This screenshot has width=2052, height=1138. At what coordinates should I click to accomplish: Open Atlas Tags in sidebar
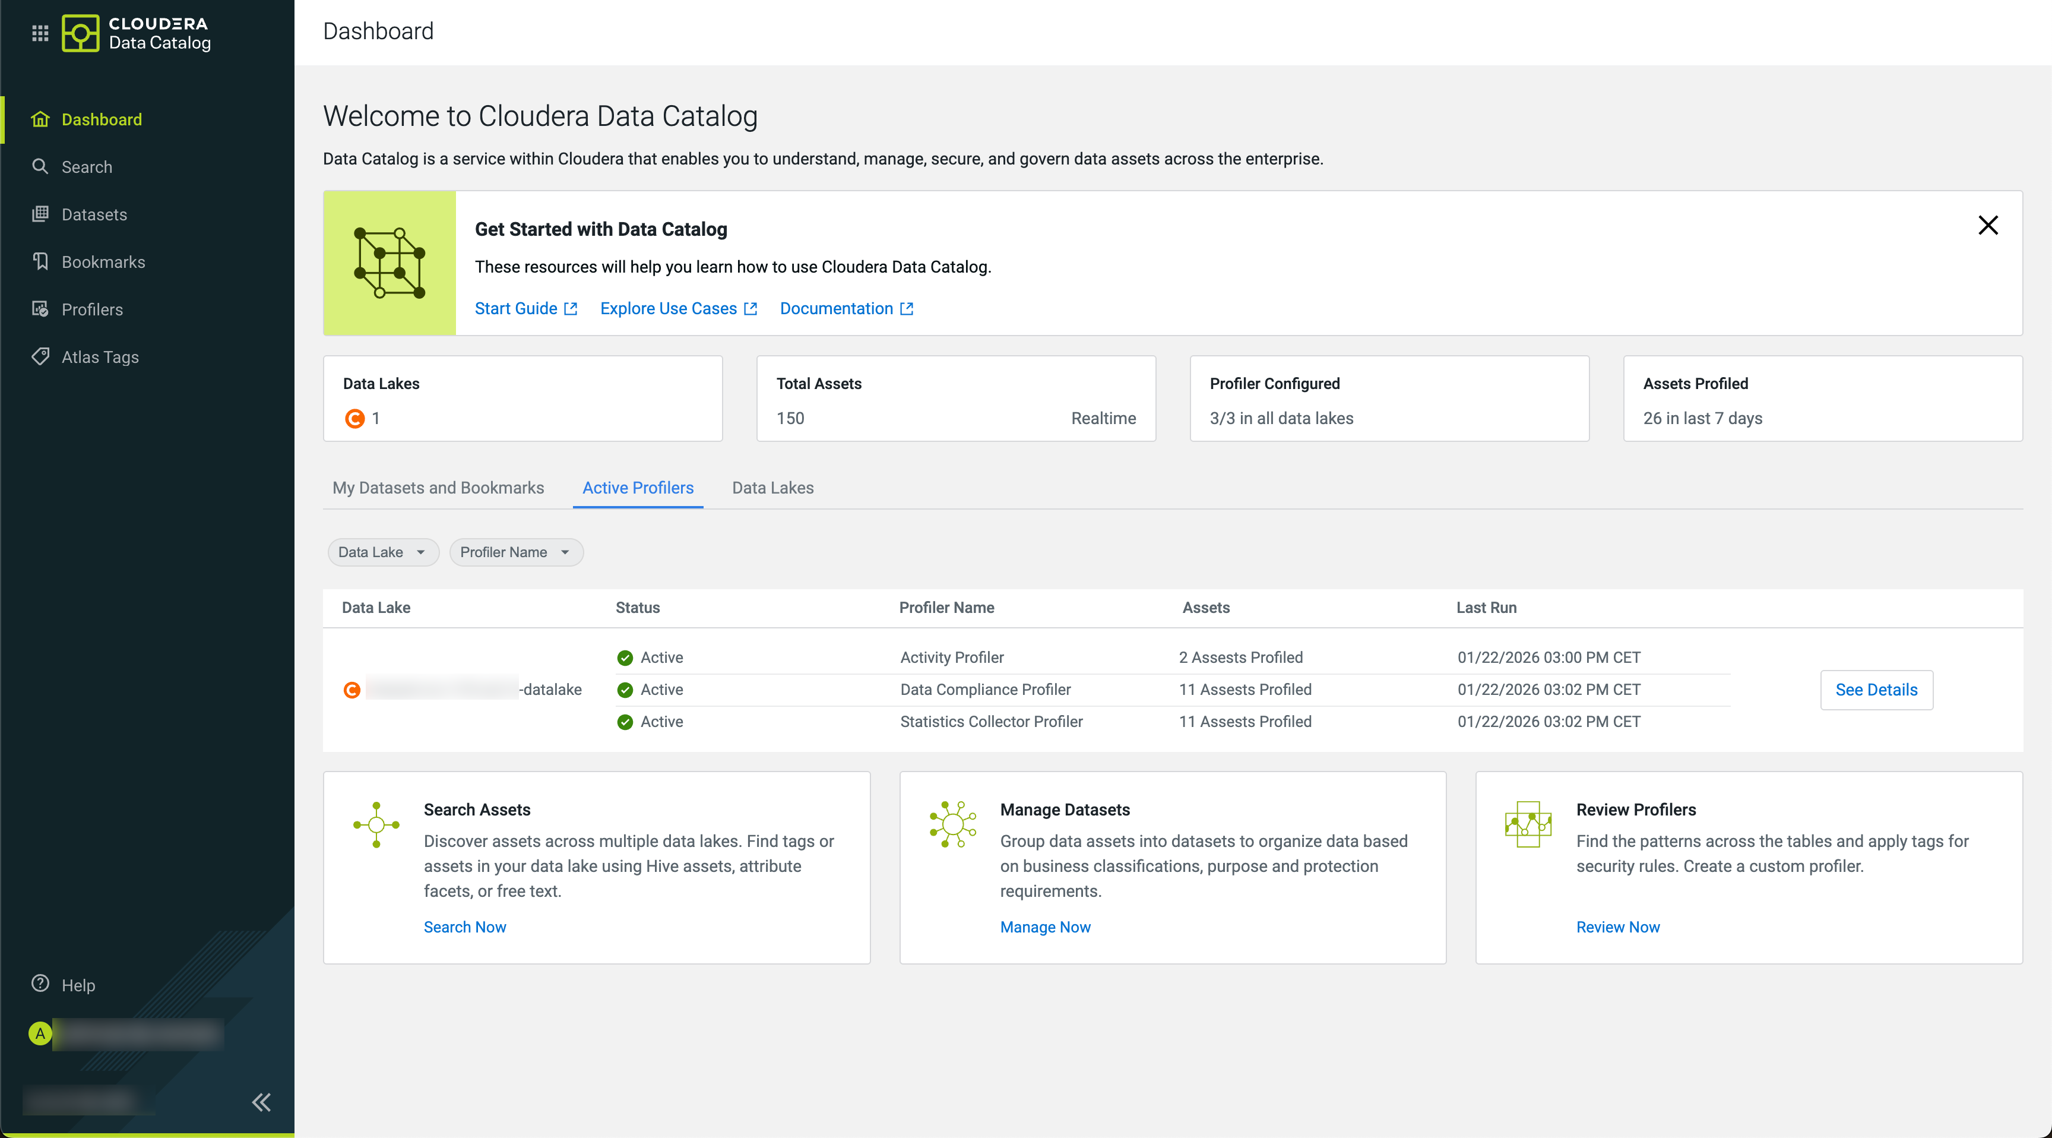(x=100, y=357)
